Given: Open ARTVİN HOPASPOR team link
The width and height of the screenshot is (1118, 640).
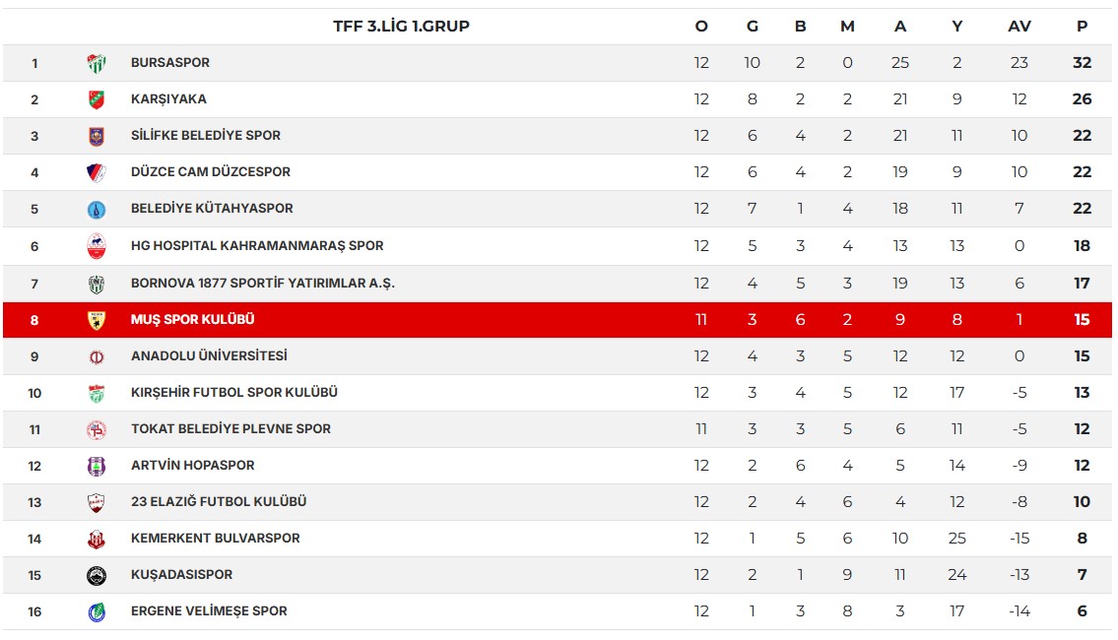Looking at the screenshot, I should tap(192, 466).
